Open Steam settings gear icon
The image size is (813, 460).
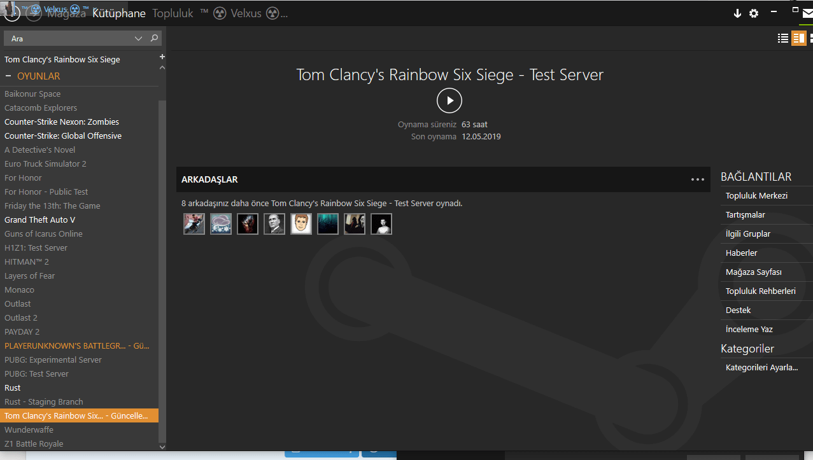coord(754,13)
